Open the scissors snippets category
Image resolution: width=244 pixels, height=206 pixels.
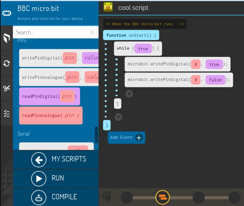(6, 89)
